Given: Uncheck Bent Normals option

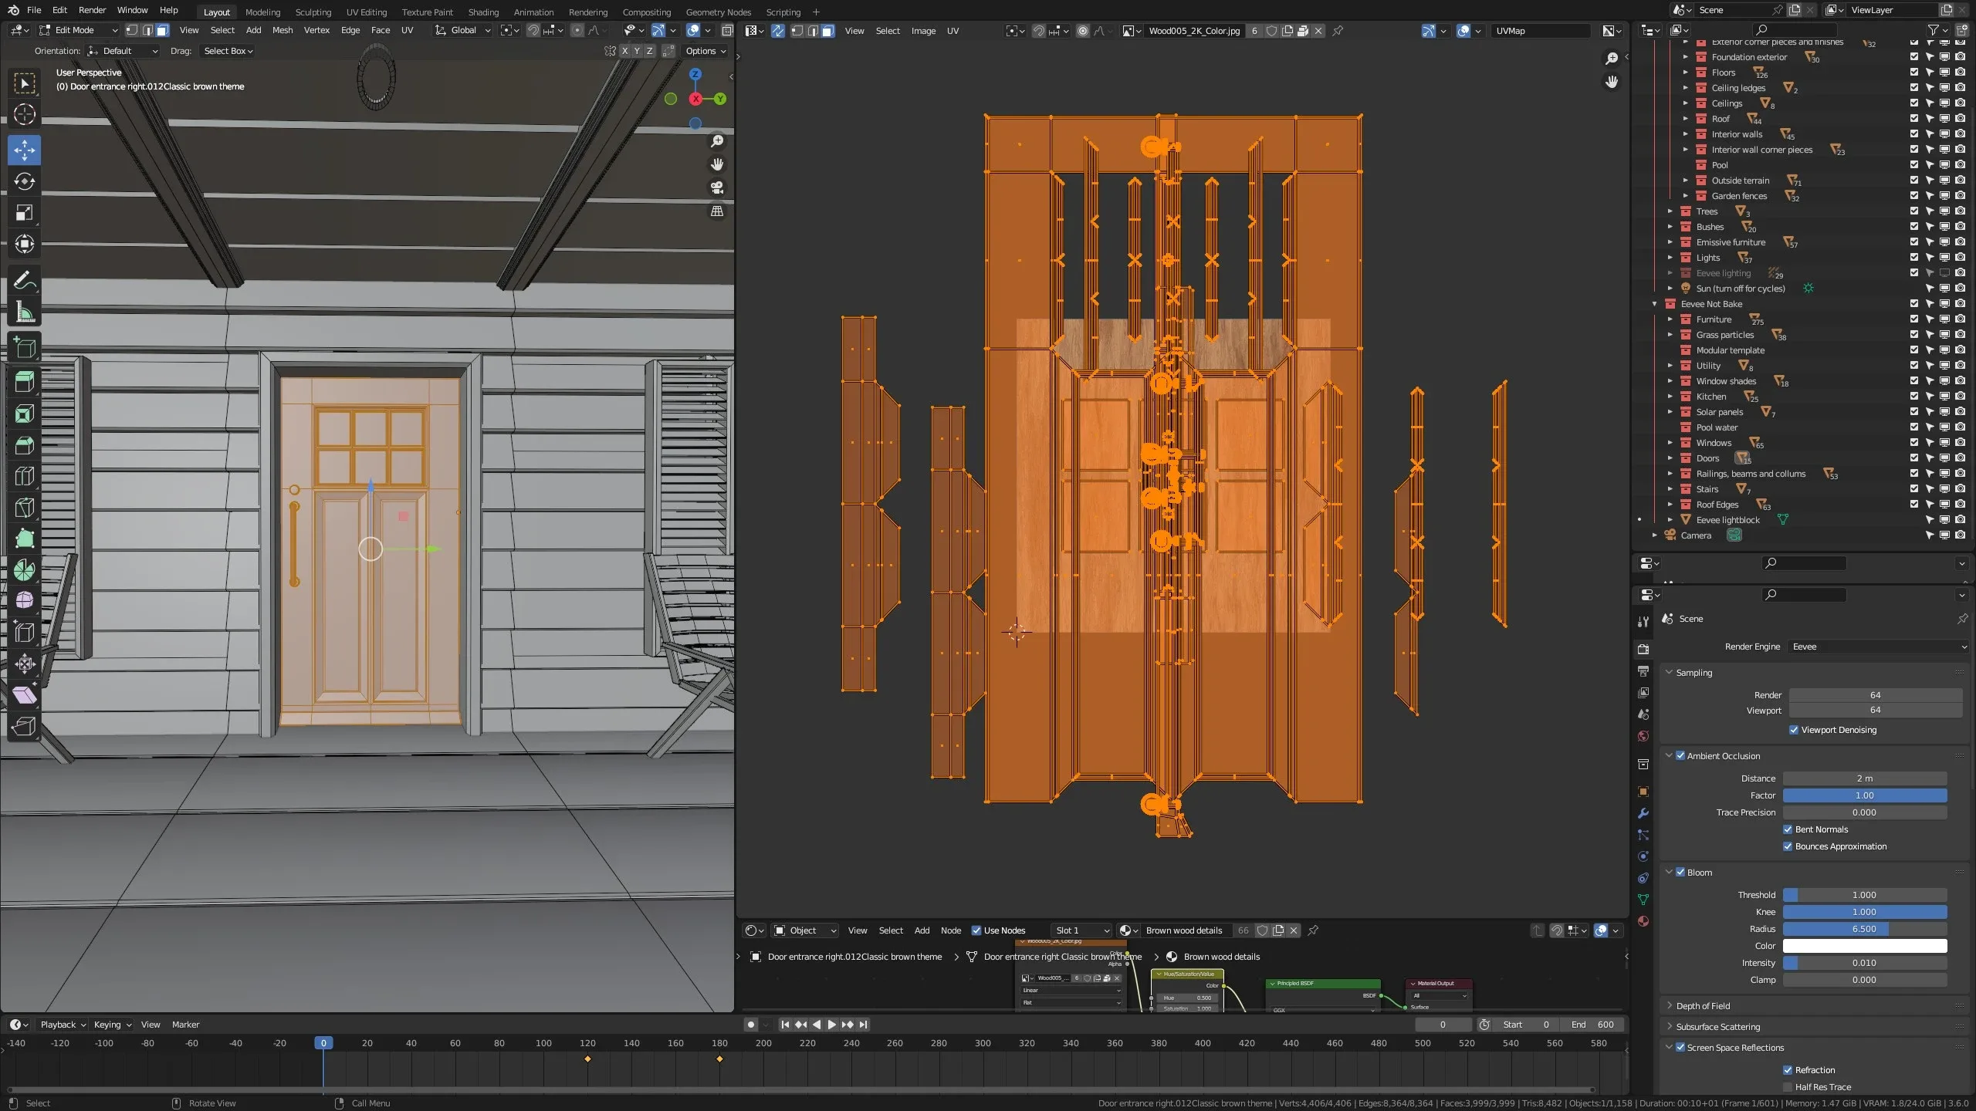Looking at the screenshot, I should [x=1788, y=829].
